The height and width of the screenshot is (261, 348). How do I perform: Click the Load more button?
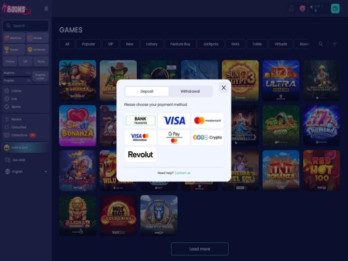point(200,249)
